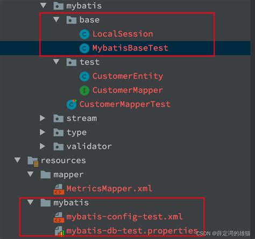Select the mybatis-db-test.properties file name
This screenshot has height=239, width=255.
tap(132, 231)
